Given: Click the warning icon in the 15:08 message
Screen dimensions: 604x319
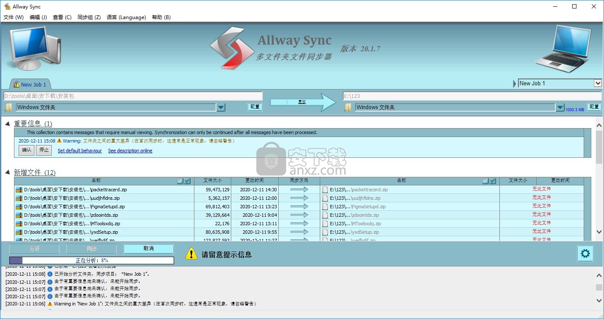Looking at the screenshot, I should 59,141.
